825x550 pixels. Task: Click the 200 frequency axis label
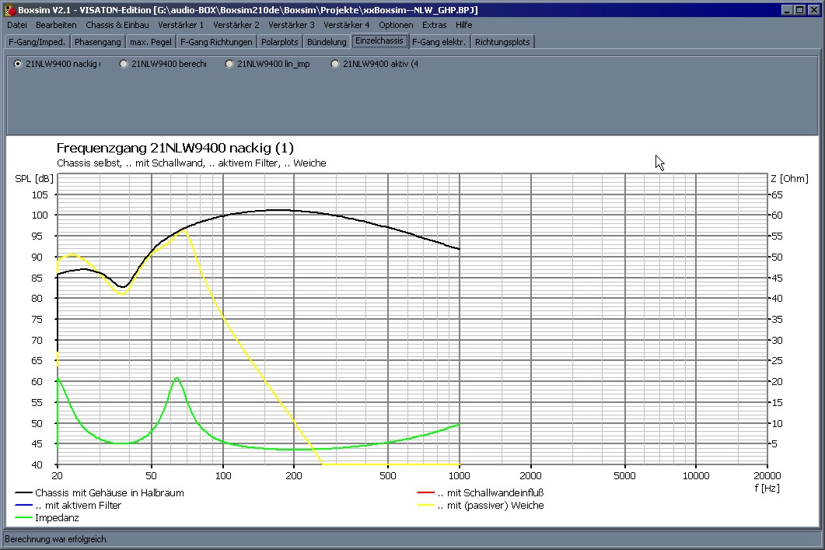coord(294,476)
